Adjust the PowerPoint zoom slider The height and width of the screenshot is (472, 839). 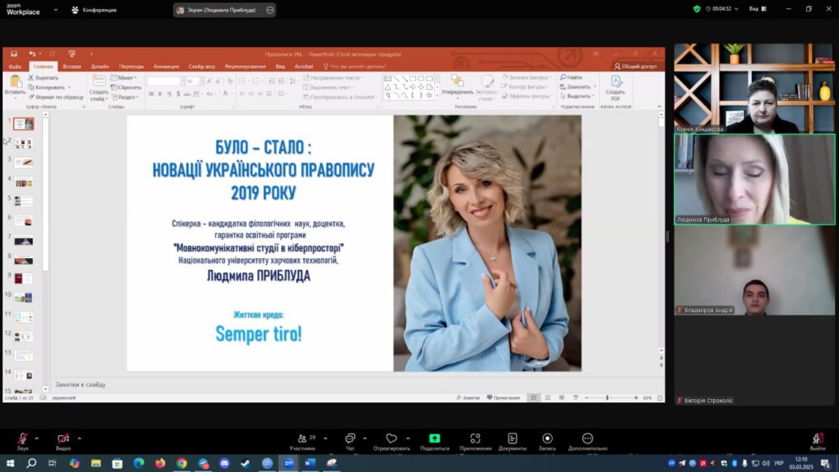click(607, 397)
